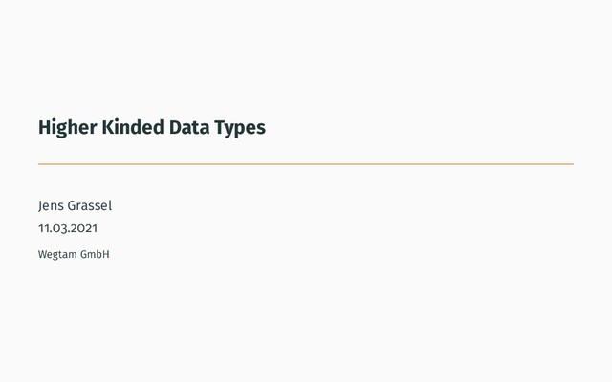This screenshot has height=382, width=612.
Task: Click the right end of the orange divider line
Action: 571,164
